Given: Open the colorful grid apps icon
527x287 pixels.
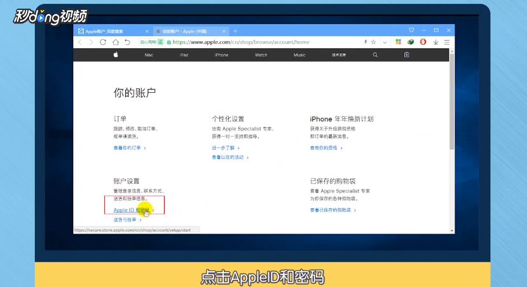Looking at the screenshot, I should (399, 42).
